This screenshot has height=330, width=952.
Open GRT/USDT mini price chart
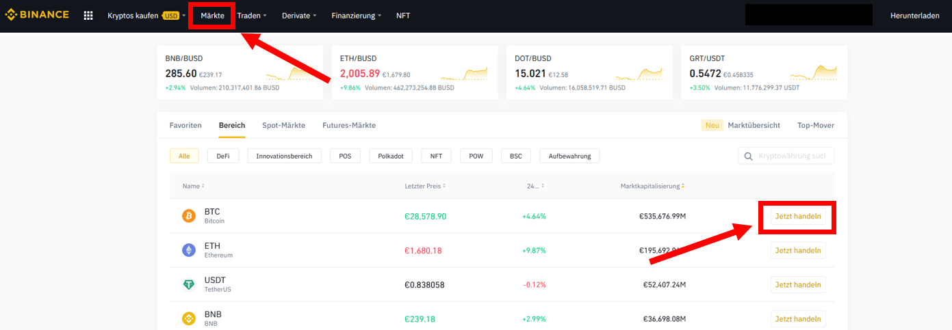(x=814, y=72)
